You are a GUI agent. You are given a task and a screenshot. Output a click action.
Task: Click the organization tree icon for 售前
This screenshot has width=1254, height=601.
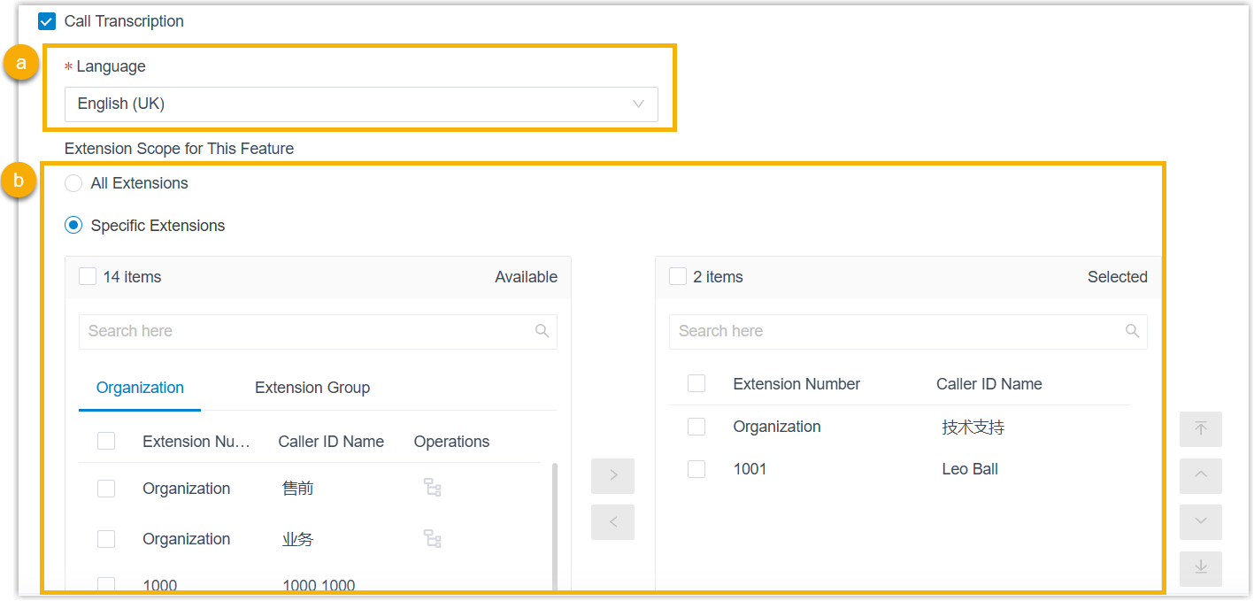432,488
